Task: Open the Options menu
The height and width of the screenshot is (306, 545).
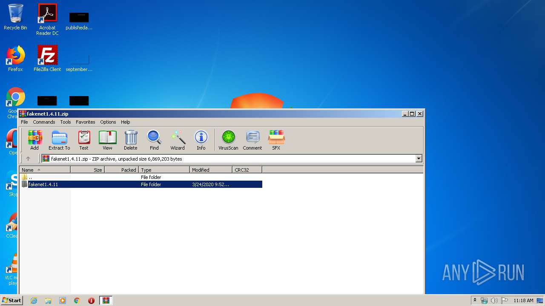Action: [108, 122]
